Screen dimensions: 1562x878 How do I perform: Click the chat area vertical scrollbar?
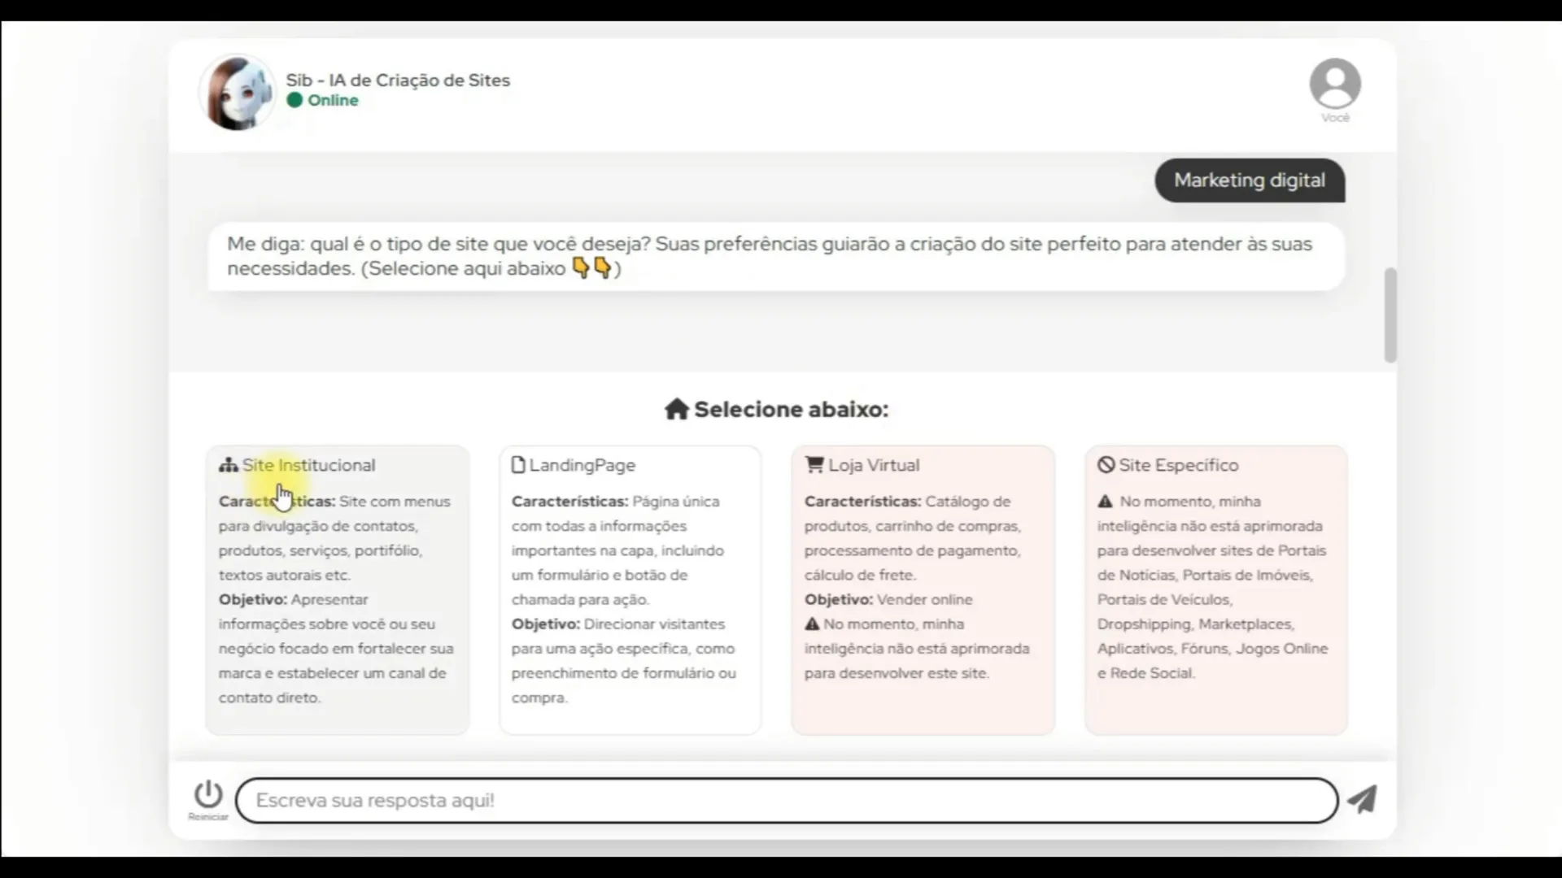click(x=1390, y=315)
